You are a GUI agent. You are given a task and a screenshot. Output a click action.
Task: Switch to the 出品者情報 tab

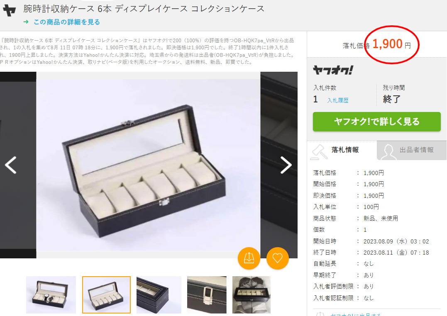[x=412, y=150]
